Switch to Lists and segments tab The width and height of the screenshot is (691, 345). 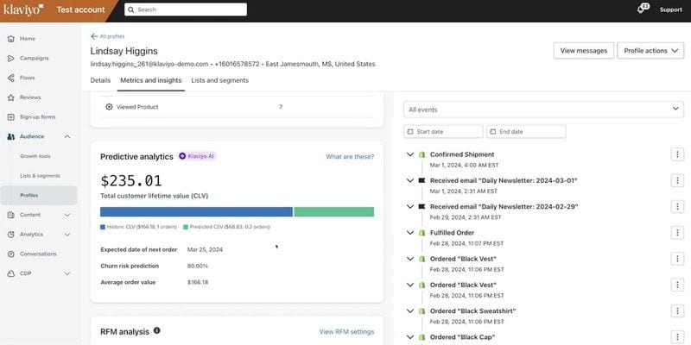tap(220, 80)
